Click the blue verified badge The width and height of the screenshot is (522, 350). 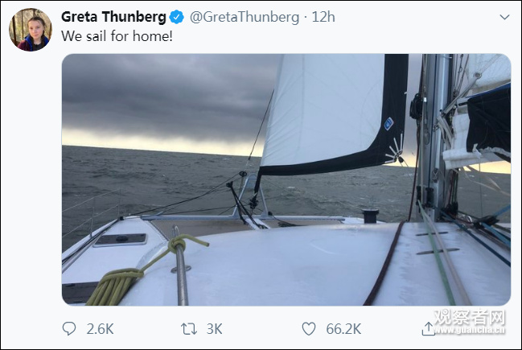(x=177, y=17)
